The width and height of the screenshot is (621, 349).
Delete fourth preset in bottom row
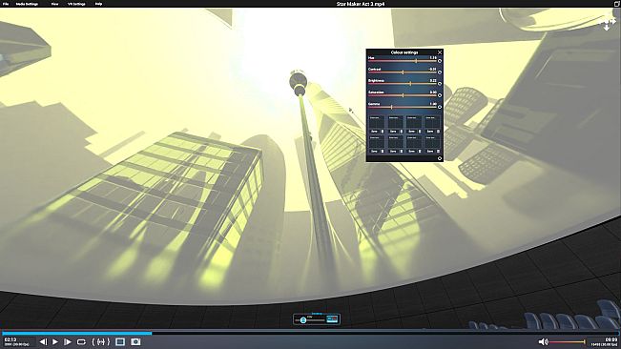[x=439, y=152]
